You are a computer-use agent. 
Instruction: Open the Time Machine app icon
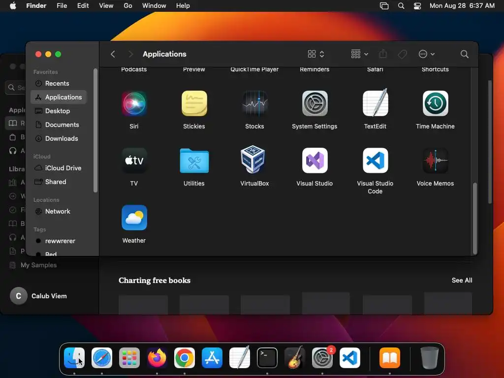(435, 103)
